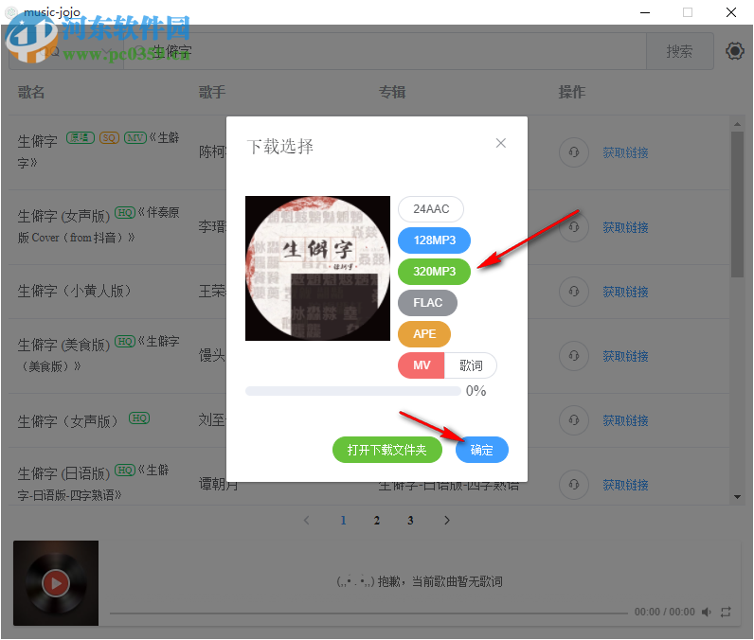754x640 pixels.
Task: Preview 刘至 生僻字（女声版）headphone icon
Action: point(574,420)
